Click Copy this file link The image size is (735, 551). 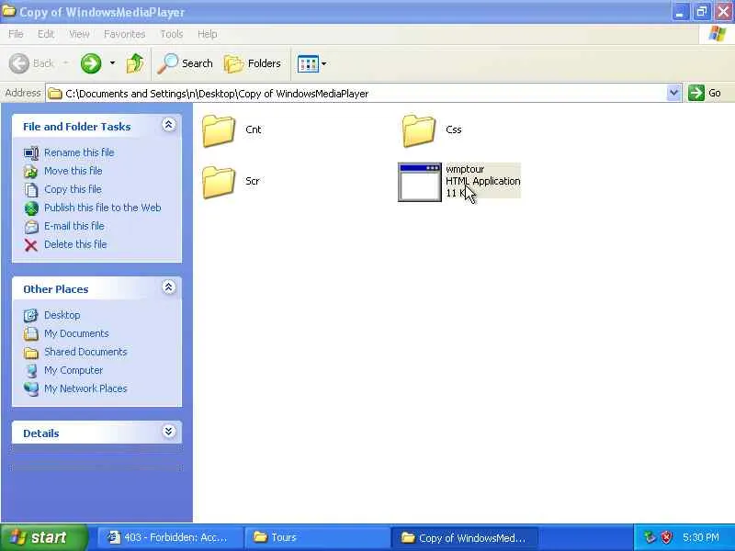tap(73, 189)
